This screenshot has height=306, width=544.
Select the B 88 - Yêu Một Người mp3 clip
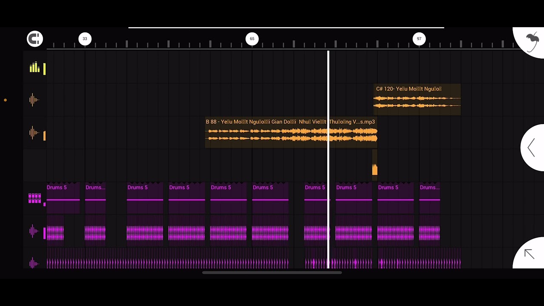291,133
